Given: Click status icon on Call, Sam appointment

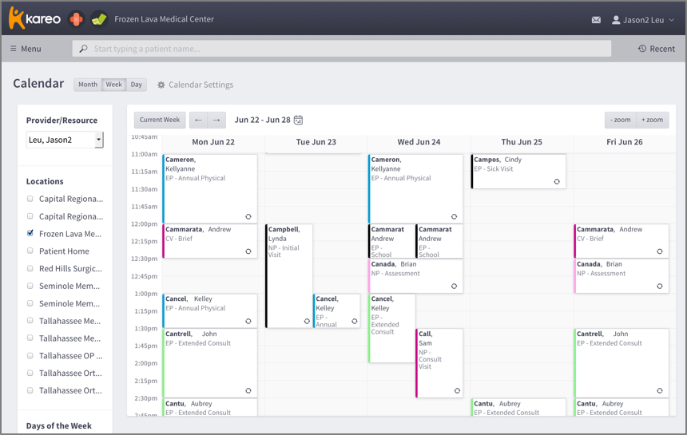Looking at the screenshot, I should point(457,391).
